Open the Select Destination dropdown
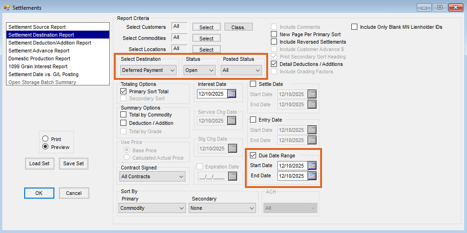Image resolution: width=467 pixels, height=233 pixels. pyautogui.click(x=149, y=70)
